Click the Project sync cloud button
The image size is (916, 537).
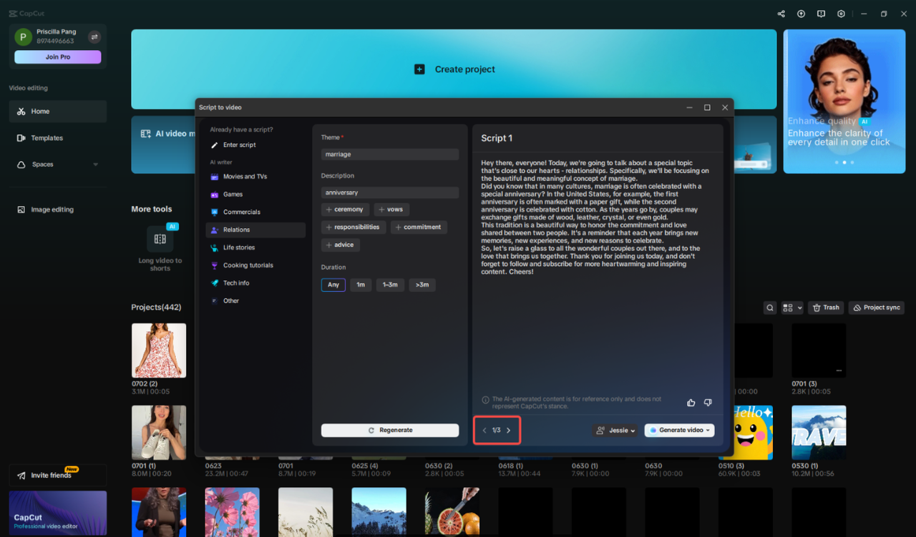877,307
